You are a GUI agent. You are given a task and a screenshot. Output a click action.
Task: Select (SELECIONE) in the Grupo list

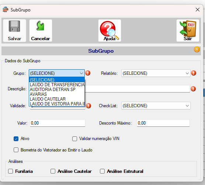pos(57,80)
